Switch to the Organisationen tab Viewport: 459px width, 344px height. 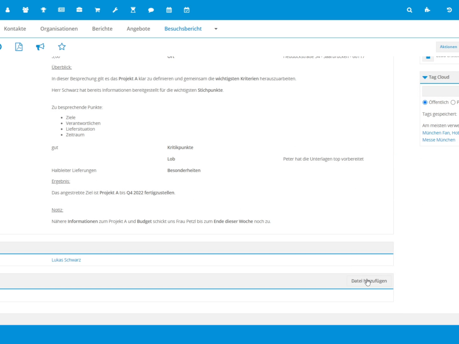(59, 29)
